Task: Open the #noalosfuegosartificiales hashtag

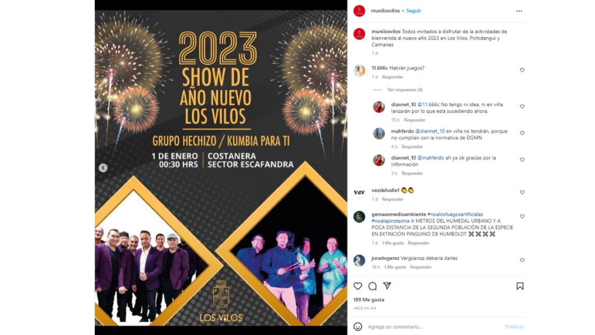Action: coord(455,214)
